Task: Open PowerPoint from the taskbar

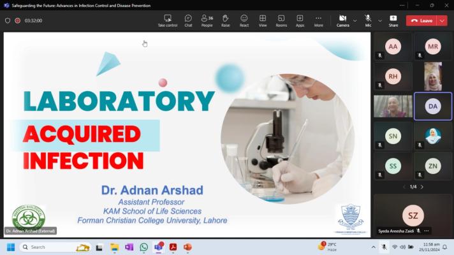Action: coord(187,247)
